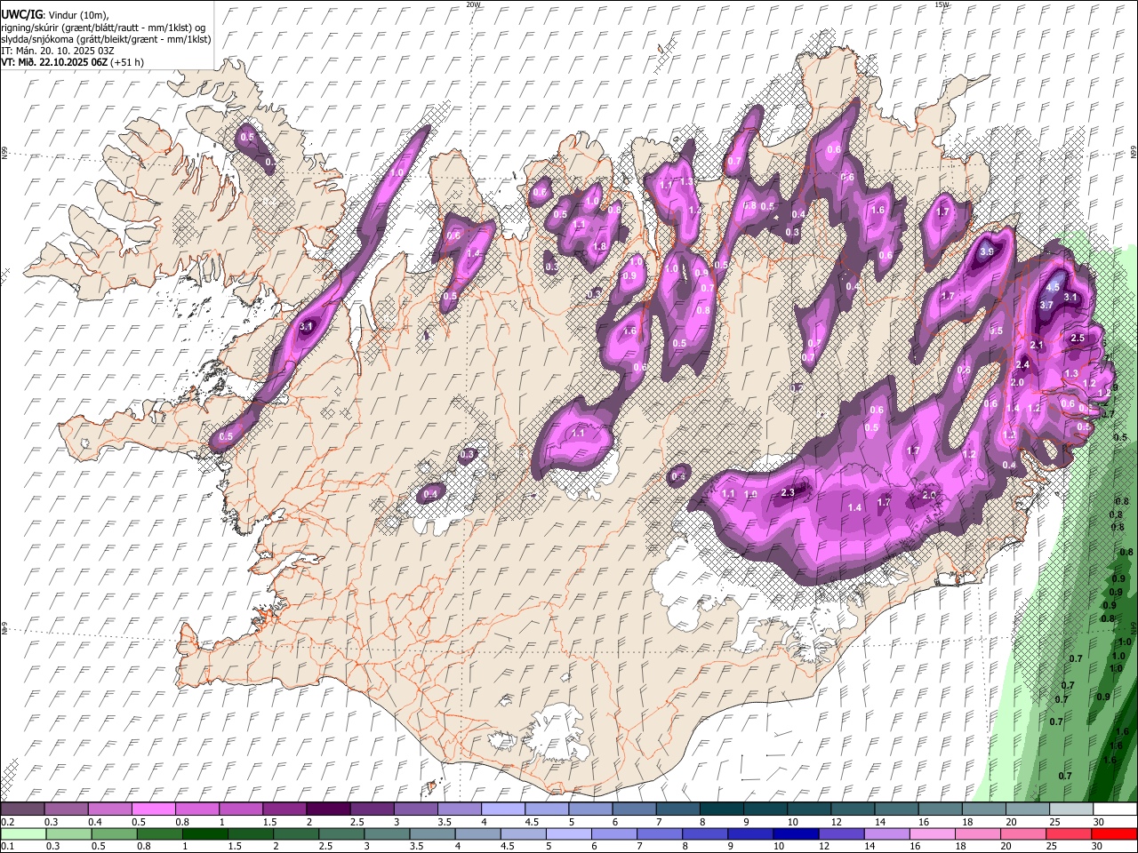Click the dark mauve 0.2–0.3 snow legend swatch
This screenshot has height=853, width=1138.
coord(22,809)
